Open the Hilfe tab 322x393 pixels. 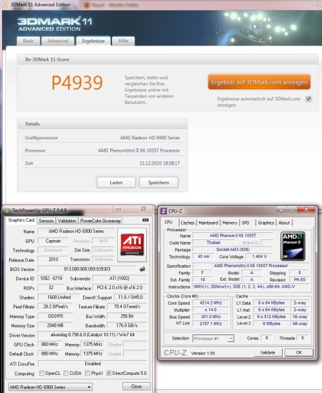pyautogui.click(x=124, y=41)
